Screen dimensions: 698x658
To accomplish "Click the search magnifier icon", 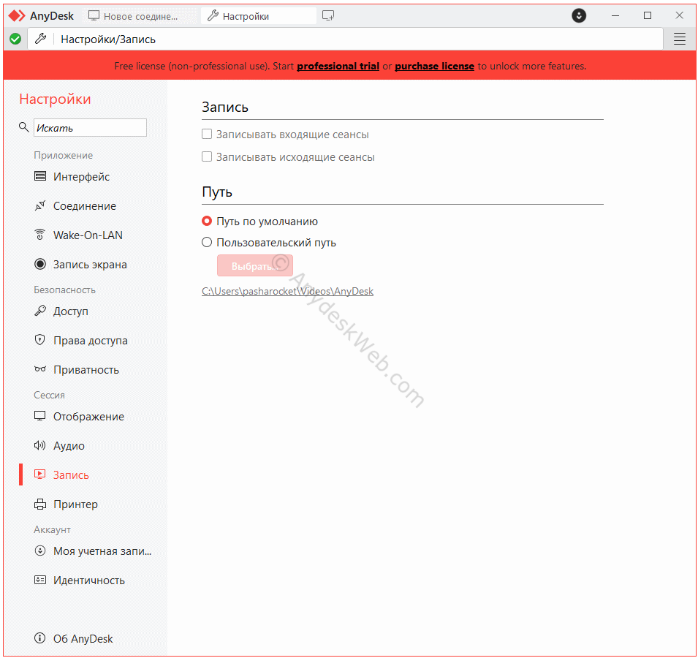I will 23,127.
